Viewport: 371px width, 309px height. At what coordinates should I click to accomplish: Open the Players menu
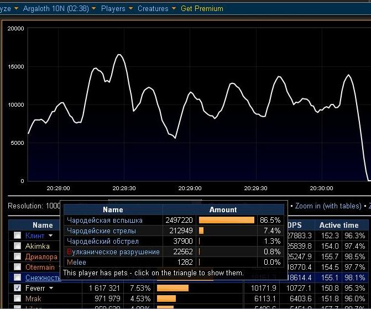(x=117, y=9)
